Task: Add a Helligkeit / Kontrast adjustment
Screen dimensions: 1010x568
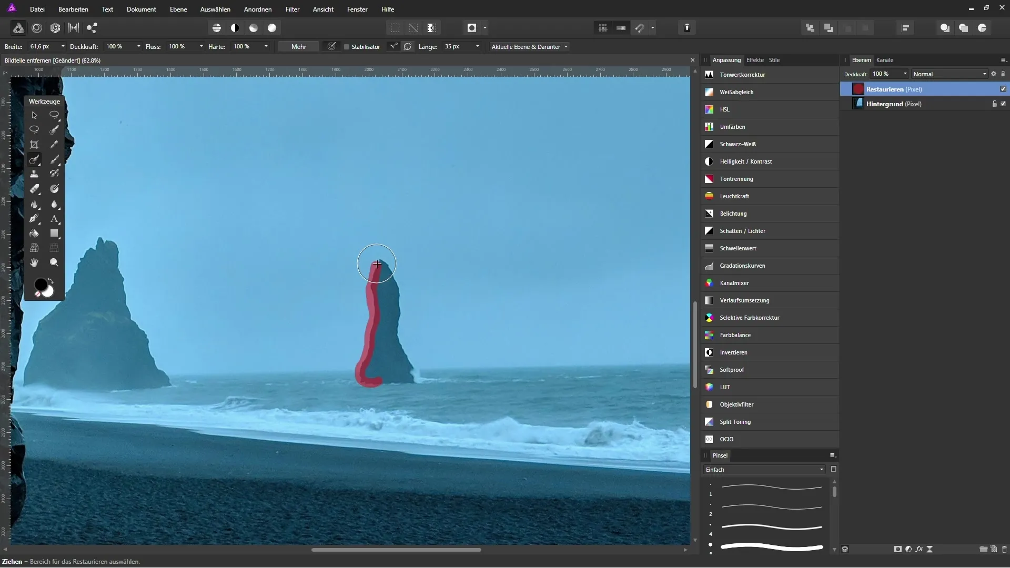Action: 770,161
